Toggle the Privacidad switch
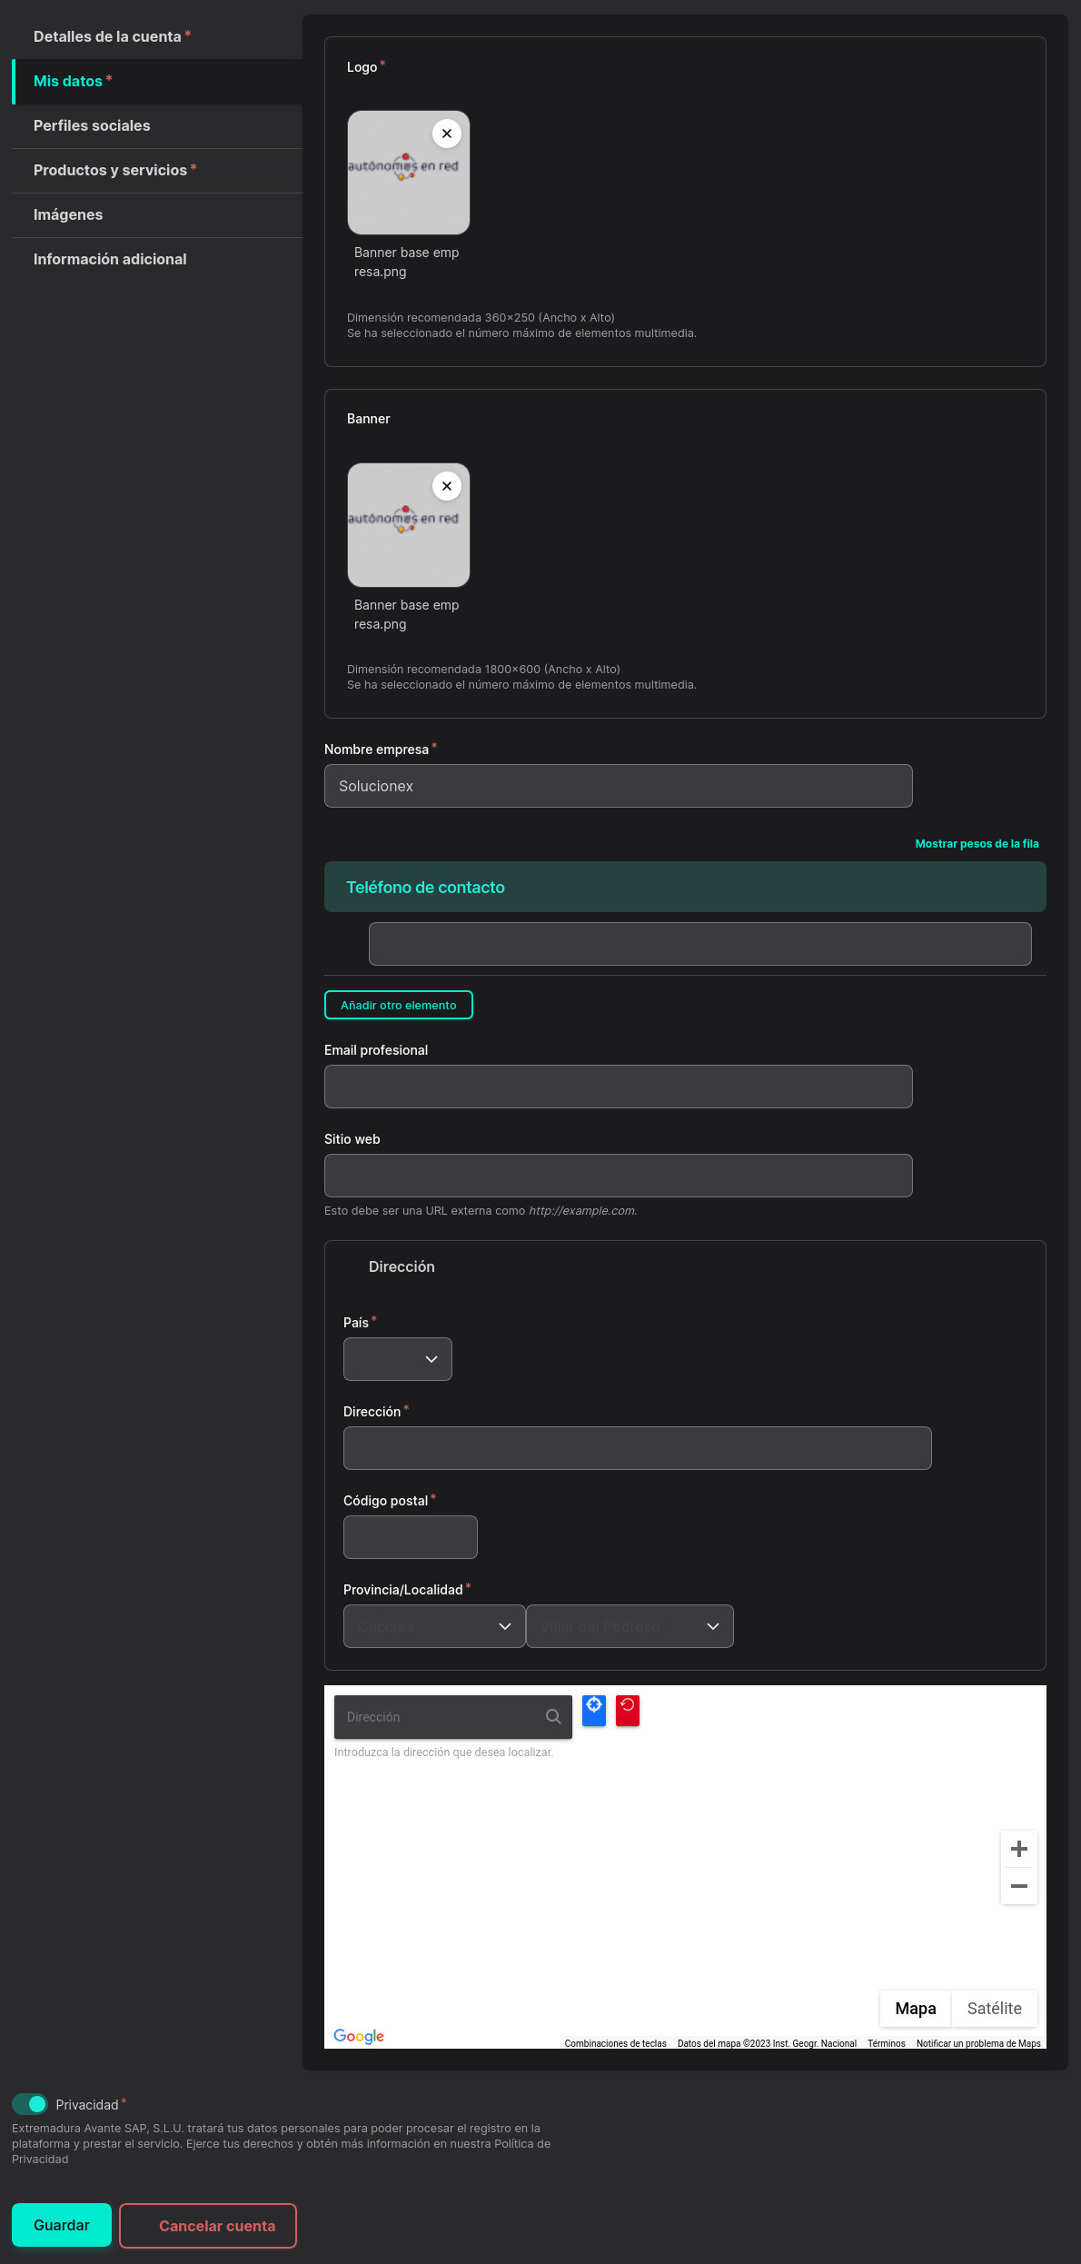Screen dimensions: 1081x2264 (x=30, y=2104)
